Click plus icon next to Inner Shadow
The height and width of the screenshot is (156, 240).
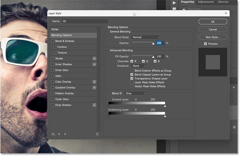click(94, 64)
